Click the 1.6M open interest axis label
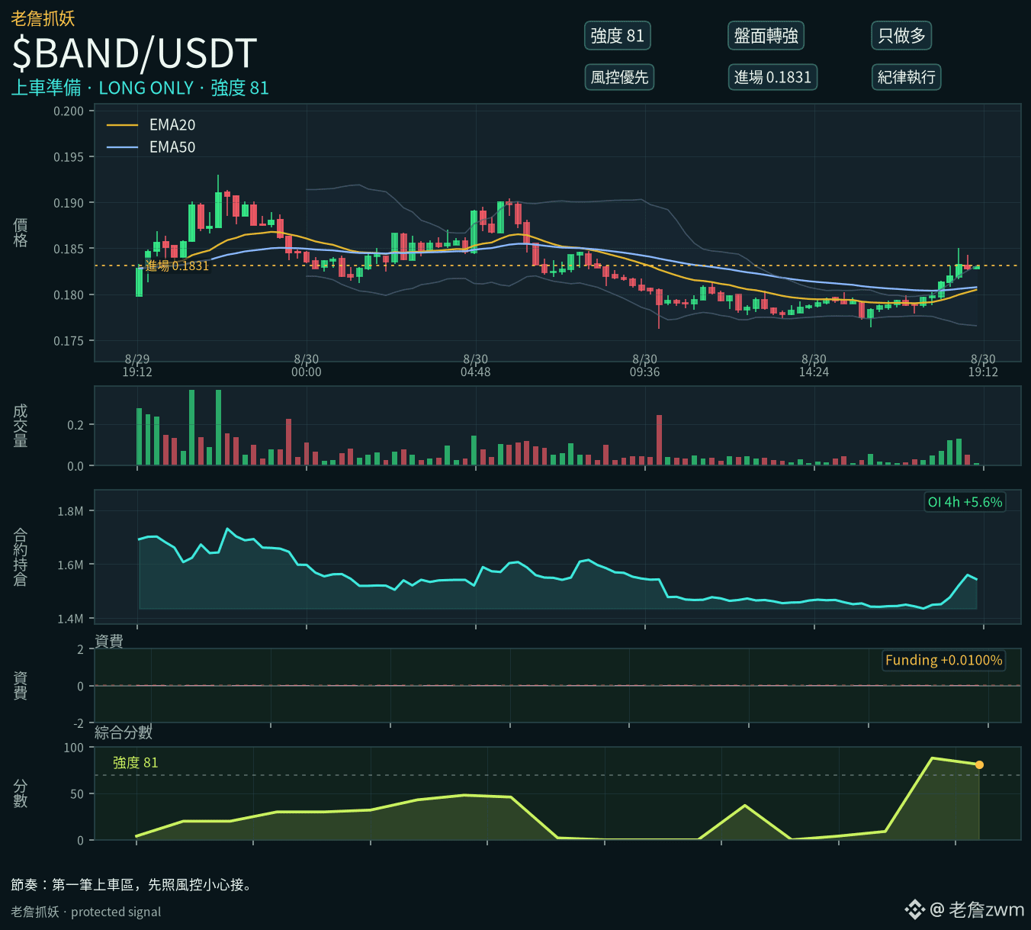Viewport: 1031px width, 930px height. [x=70, y=565]
